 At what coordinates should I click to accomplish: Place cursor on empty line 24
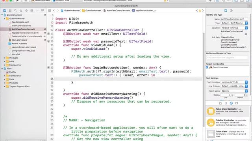[128, 79]
